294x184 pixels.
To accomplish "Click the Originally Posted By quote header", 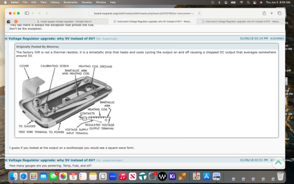I will 147,46.
